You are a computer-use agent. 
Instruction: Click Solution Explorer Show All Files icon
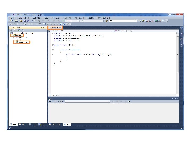(x=15, y=30)
